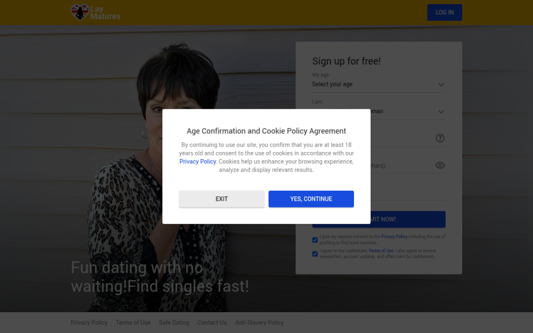Click the LayMatures heart logo icon
Viewport: 533px width, 333px height.
coord(80,12)
